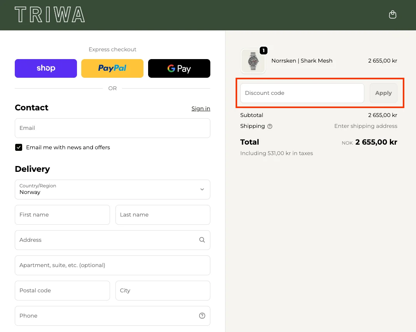416x332 pixels.
Task: Open the Norrsken Shark Mesh watch thumbnail
Action: tap(253, 61)
